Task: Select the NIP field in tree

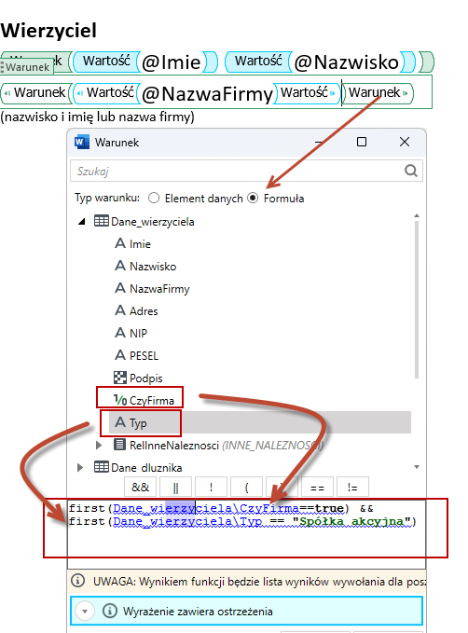Action: coord(139,333)
